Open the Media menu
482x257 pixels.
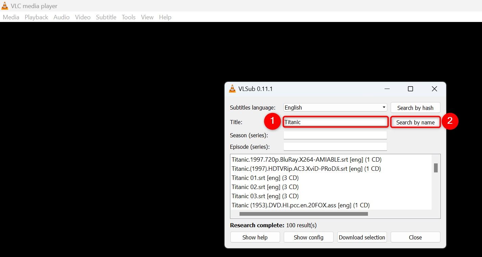tap(11, 17)
